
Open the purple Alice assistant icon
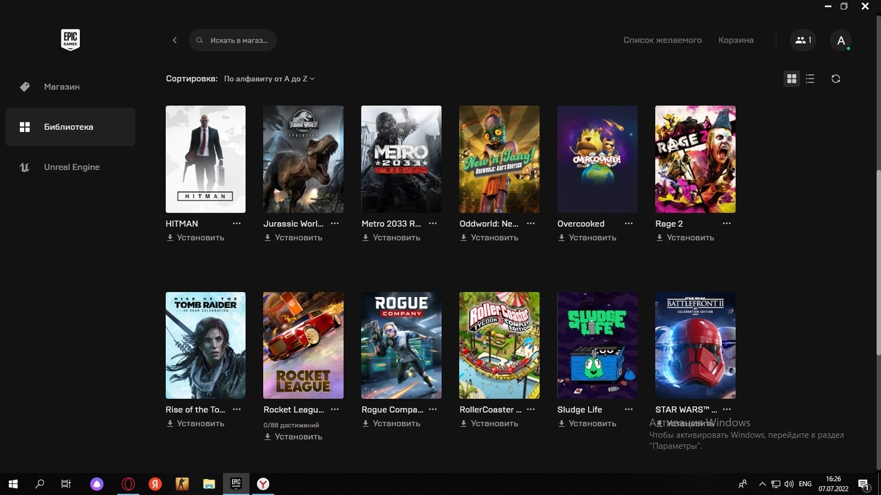pyautogui.click(x=97, y=484)
